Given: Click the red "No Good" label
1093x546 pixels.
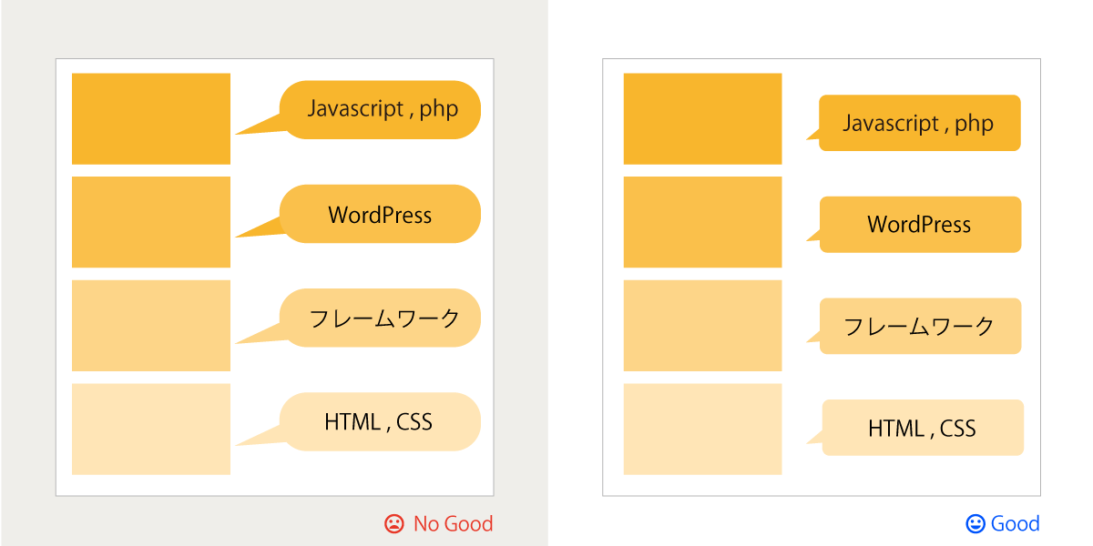Looking at the screenshot, I should (x=453, y=524).
